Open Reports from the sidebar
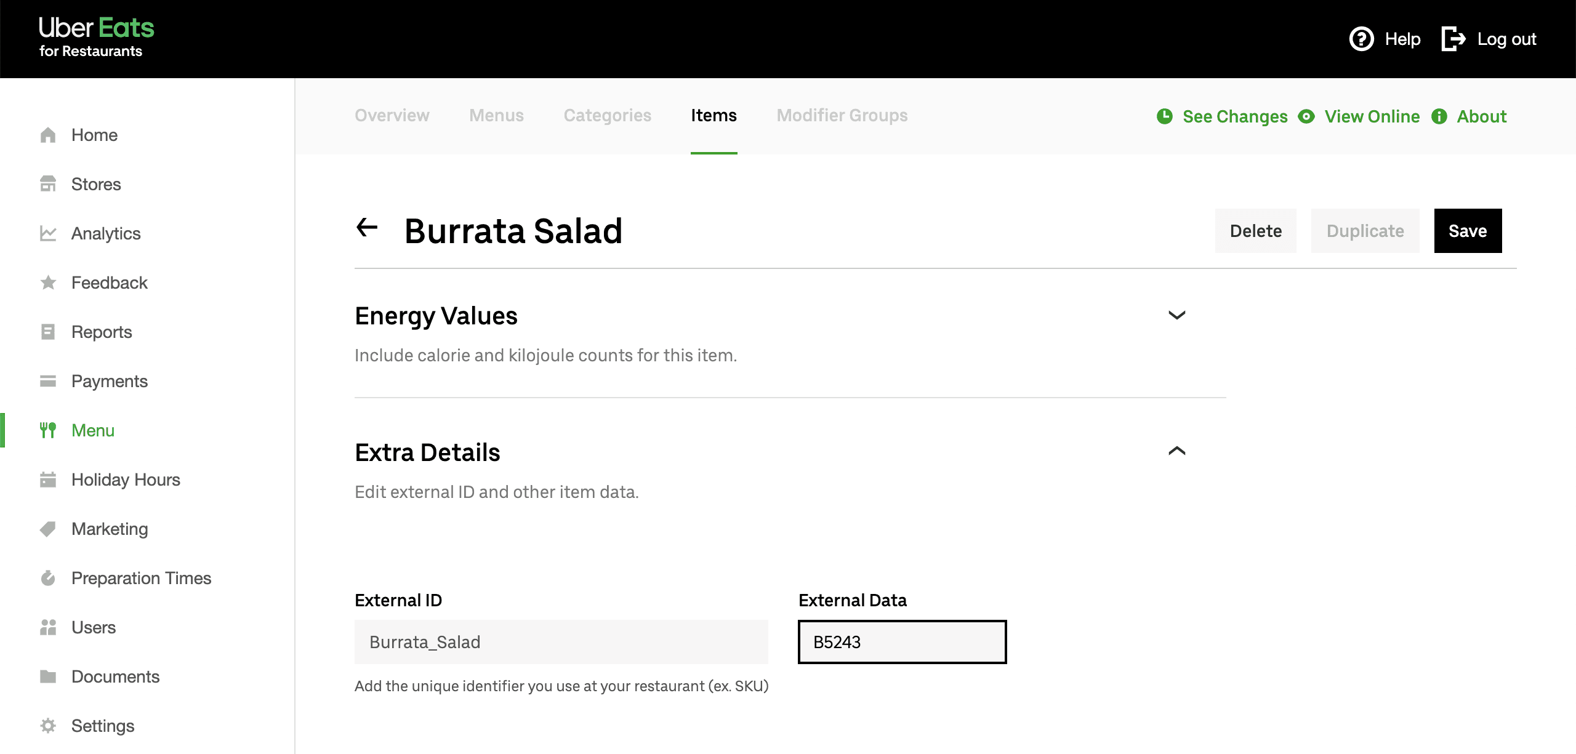This screenshot has width=1576, height=754. pyautogui.click(x=102, y=332)
